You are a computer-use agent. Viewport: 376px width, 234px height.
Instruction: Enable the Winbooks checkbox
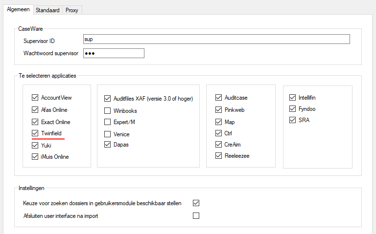(107, 110)
